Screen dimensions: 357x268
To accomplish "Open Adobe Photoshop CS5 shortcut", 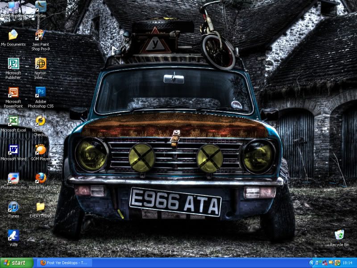I will click(x=40, y=93).
